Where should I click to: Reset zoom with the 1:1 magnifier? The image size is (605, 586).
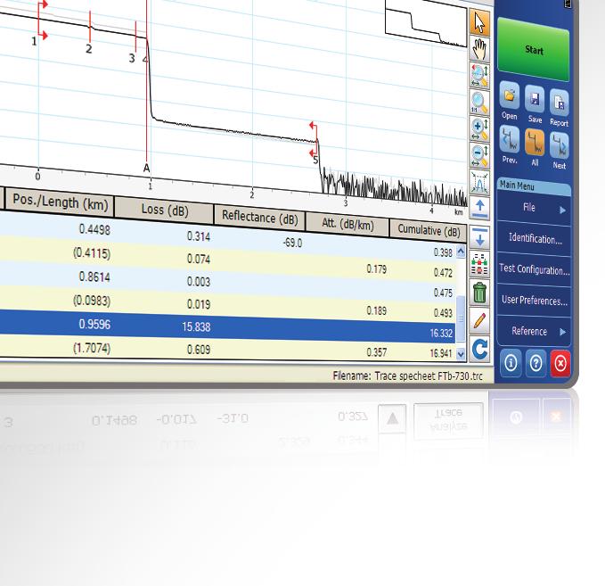(x=479, y=103)
